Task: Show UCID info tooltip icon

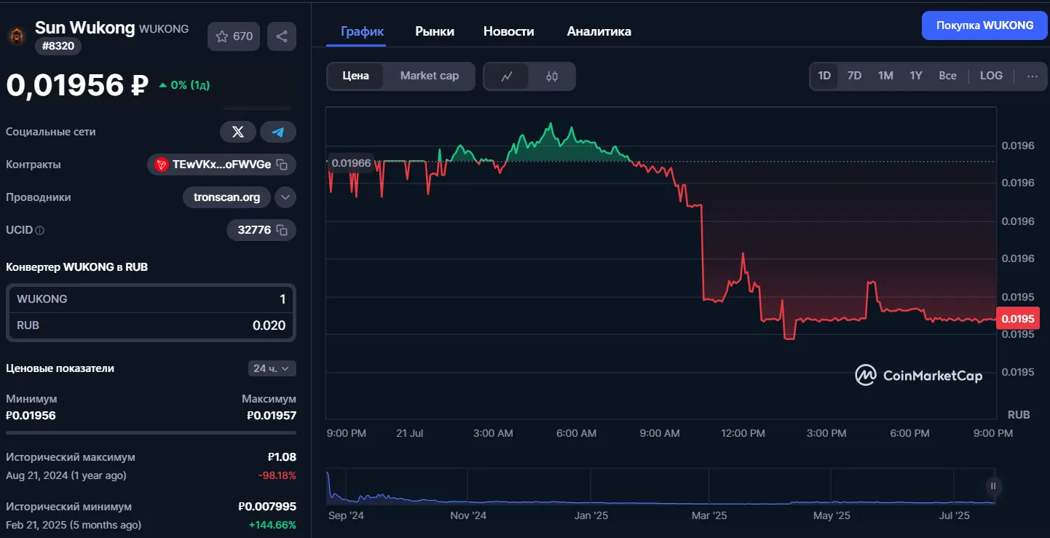Action: (x=40, y=230)
